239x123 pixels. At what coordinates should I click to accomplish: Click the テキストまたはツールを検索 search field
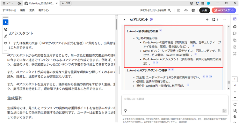(155, 11)
